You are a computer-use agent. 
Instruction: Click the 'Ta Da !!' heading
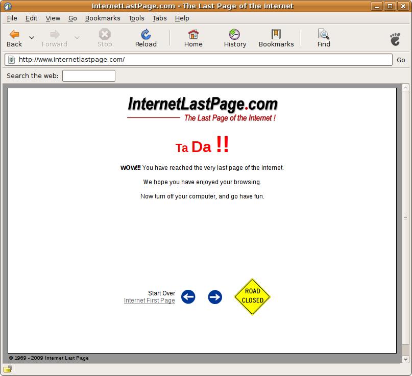202,145
